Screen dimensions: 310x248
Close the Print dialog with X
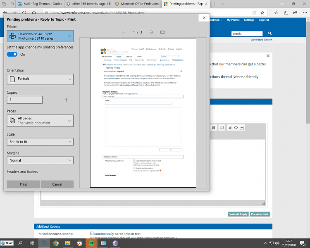point(204,18)
